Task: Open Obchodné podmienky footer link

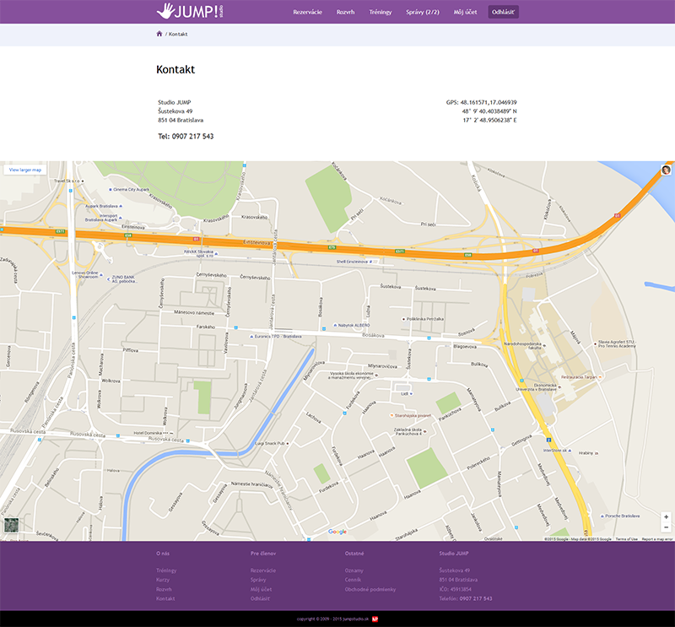Action: 370,589
